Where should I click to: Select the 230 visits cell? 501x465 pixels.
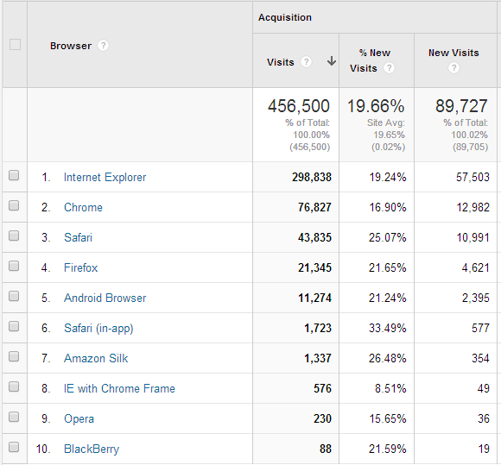(x=322, y=418)
